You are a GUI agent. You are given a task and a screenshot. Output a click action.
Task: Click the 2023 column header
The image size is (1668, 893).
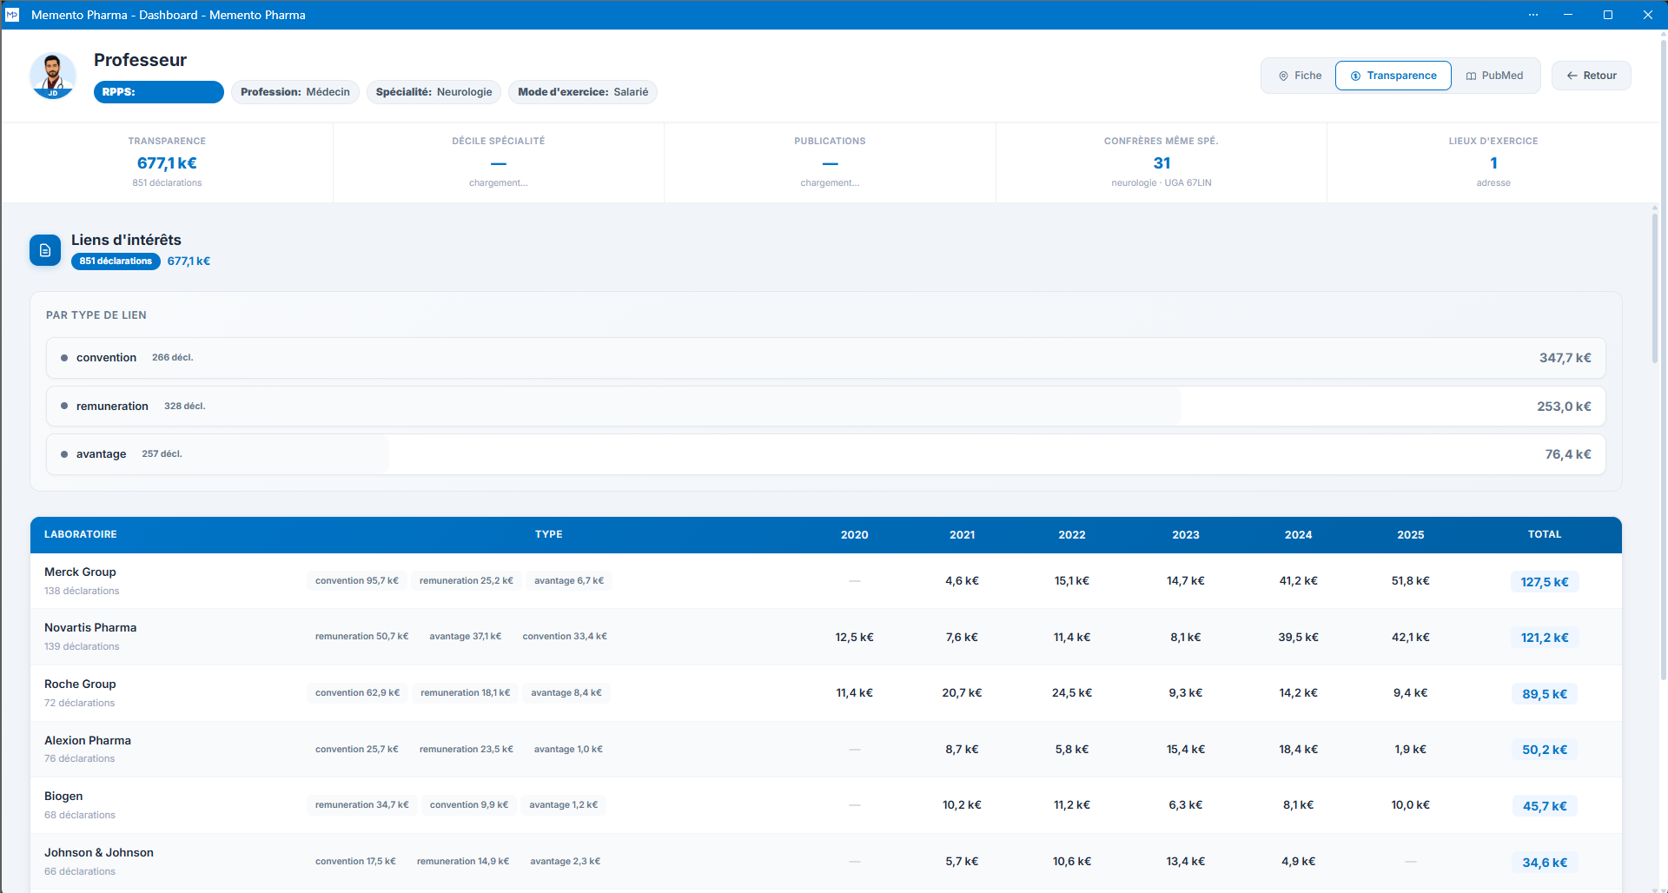[1186, 535]
